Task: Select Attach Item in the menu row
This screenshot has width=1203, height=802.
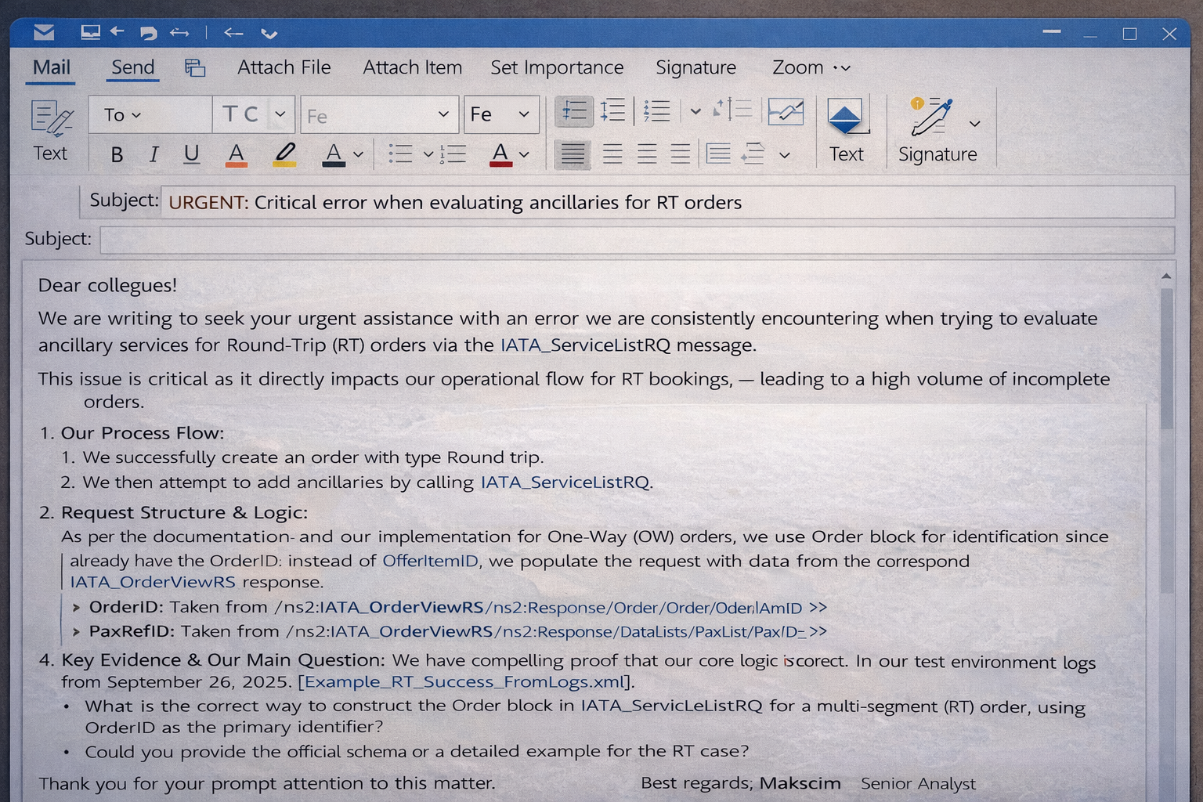Action: (x=413, y=67)
